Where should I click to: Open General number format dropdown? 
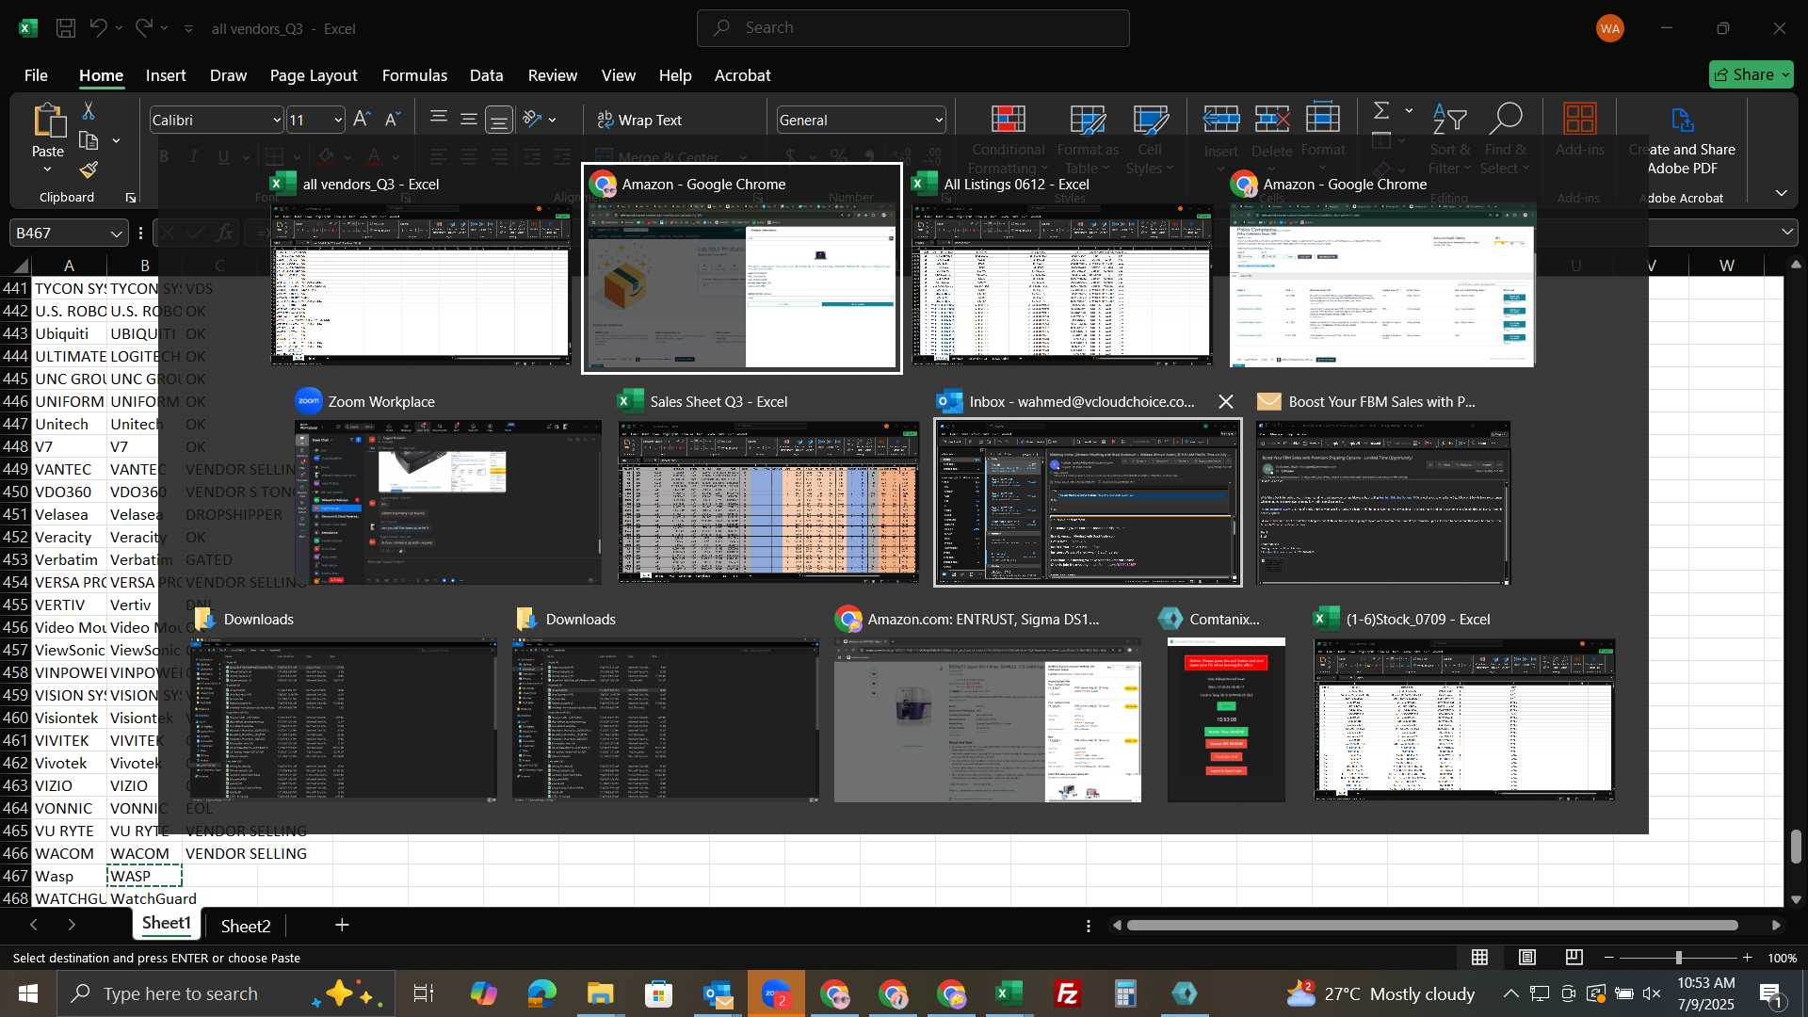point(939,120)
